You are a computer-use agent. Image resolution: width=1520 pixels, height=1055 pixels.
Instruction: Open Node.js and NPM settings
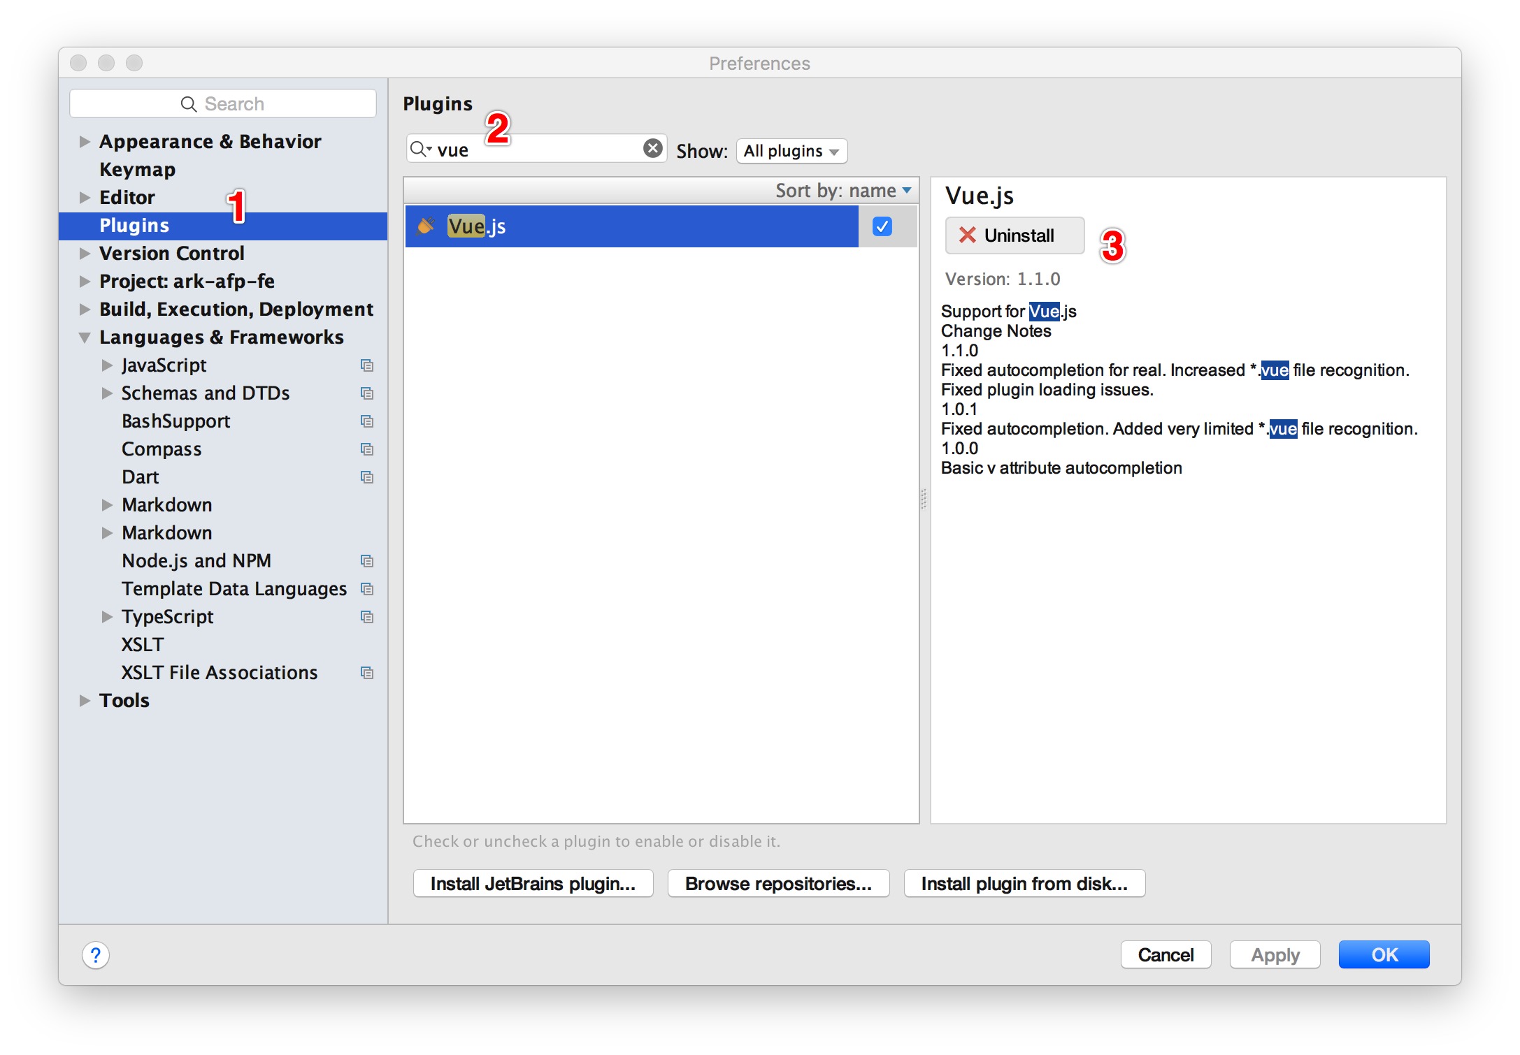click(196, 561)
